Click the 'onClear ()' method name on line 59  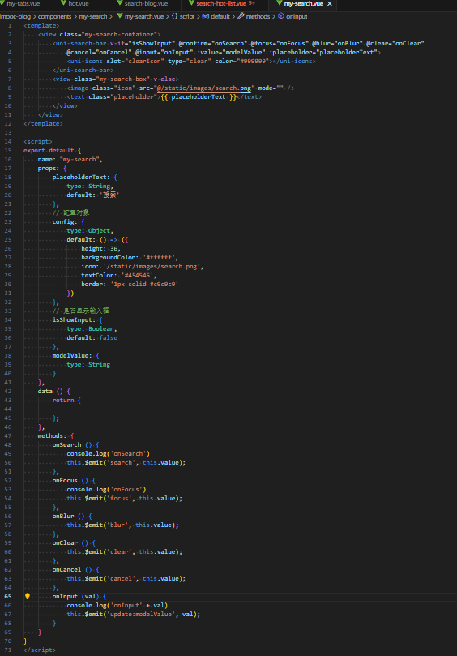[x=70, y=542]
